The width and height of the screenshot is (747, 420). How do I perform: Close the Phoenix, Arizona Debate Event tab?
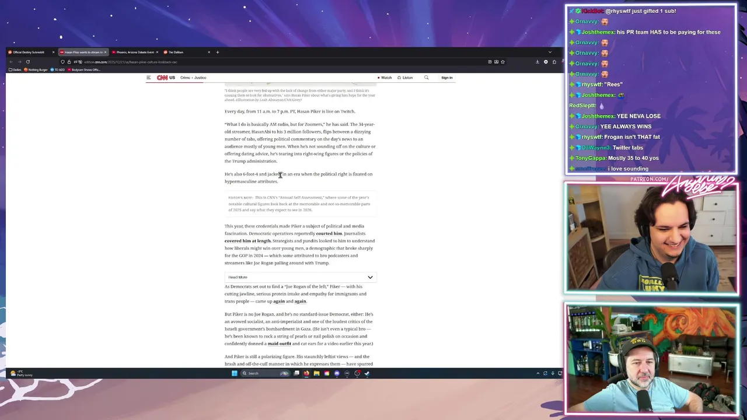pyautogui.click(x=157, y=52)
